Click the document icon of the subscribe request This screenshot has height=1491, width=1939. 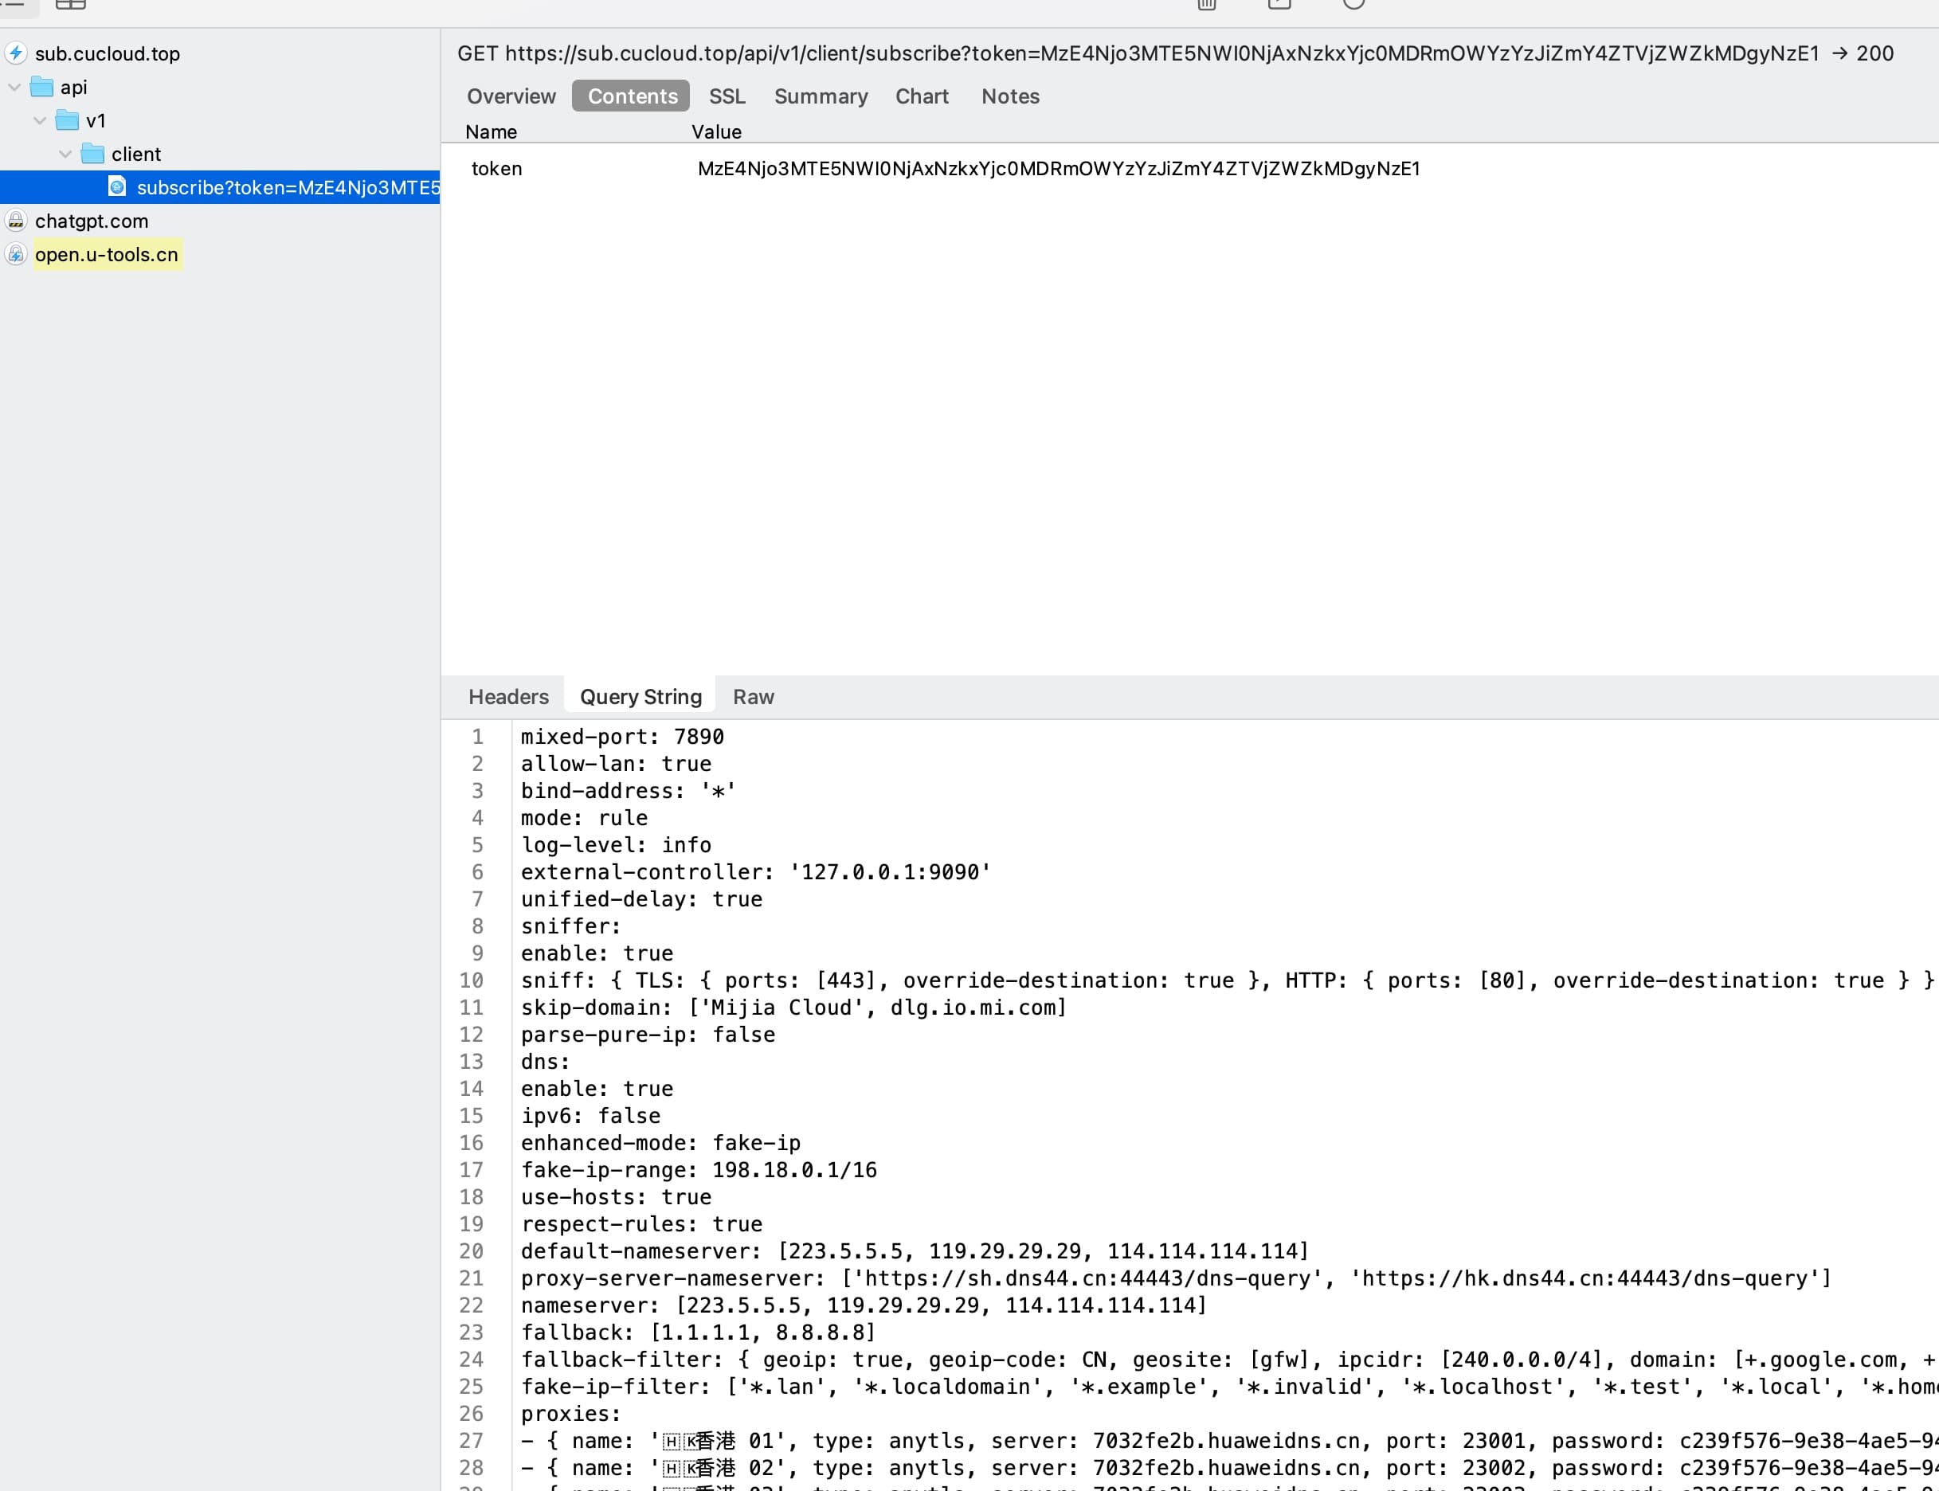(x=117, y=186)
